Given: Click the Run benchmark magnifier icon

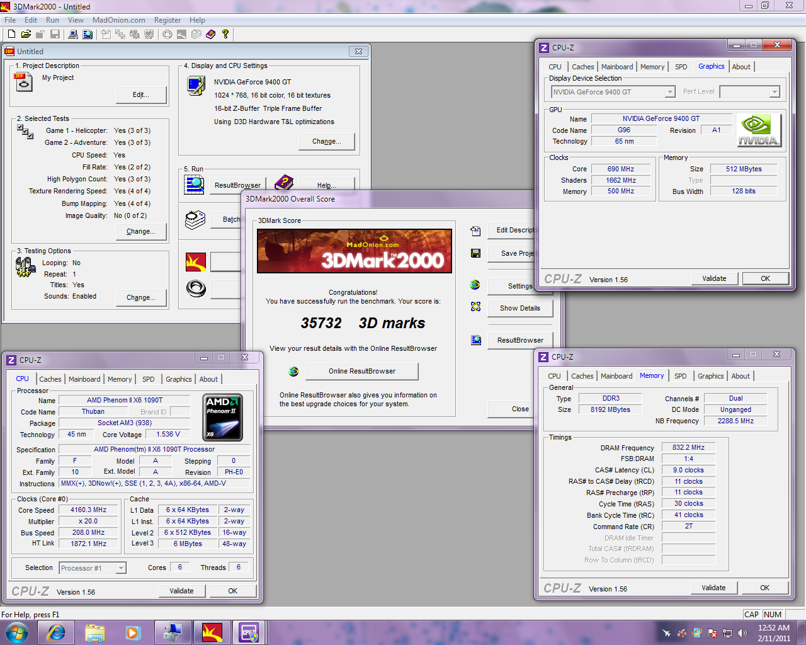Looking at the screenshot, I should [x=195, y=184].
